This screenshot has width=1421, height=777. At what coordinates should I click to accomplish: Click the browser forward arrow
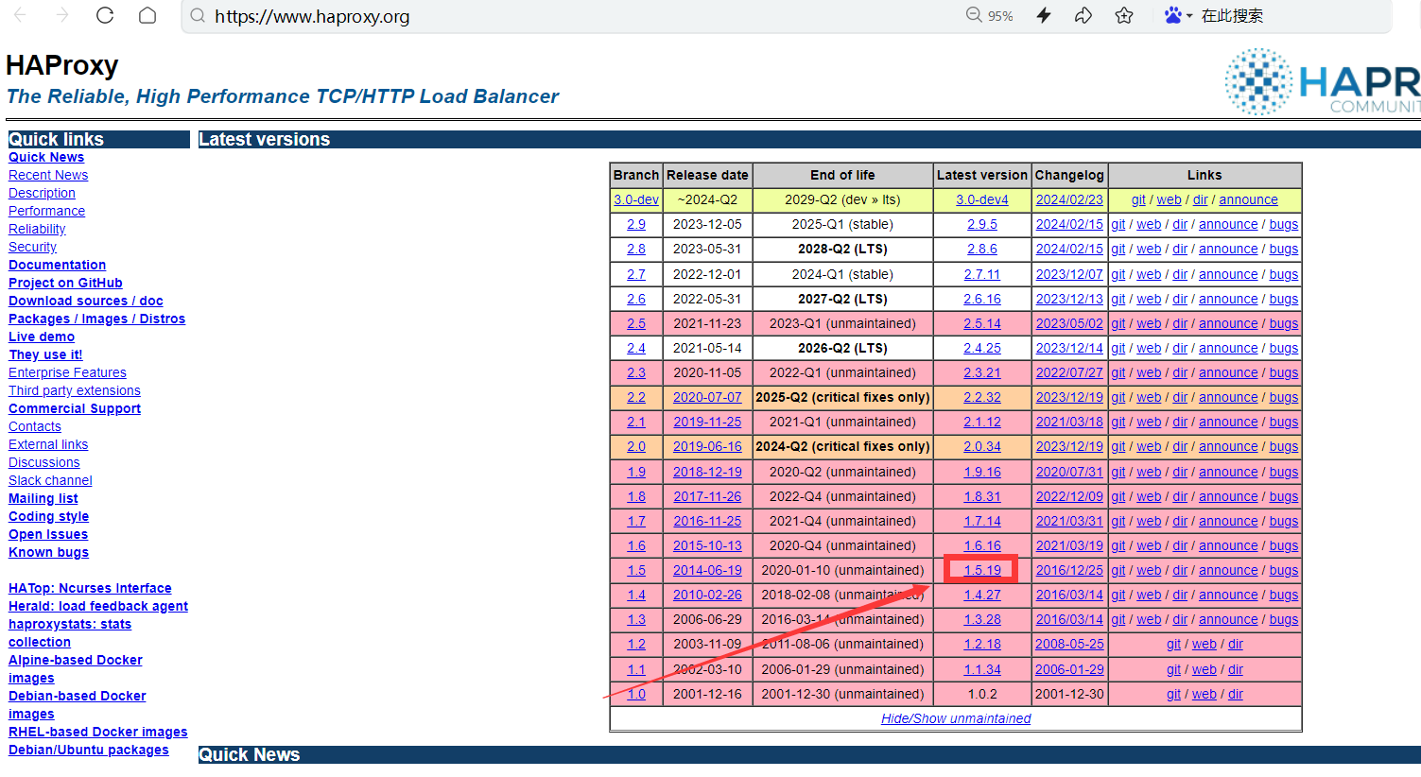click(x=62, y=15)
